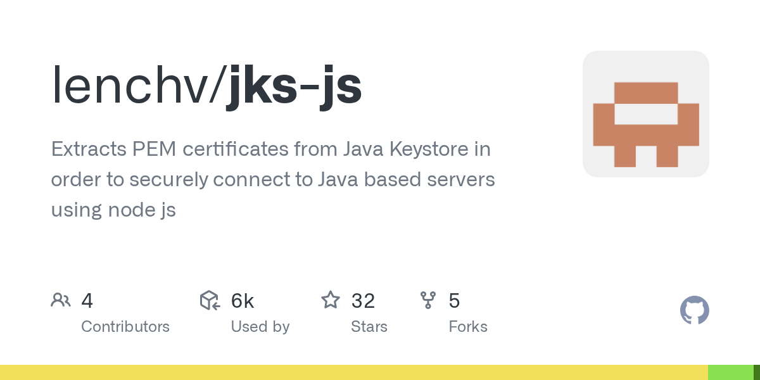Click the 4 contributors count
The height and width of the screenshot is (380, 760).
tap(87, 300)
